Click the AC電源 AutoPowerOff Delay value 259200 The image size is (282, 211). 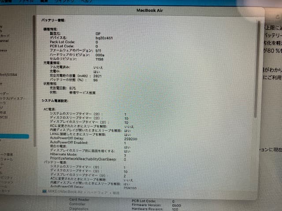(131, 139)
